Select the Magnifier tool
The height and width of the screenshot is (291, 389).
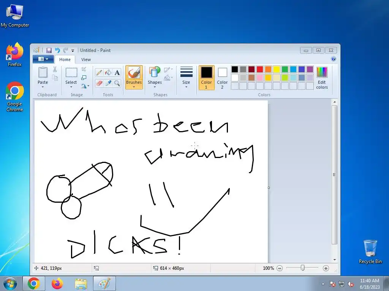117,83
